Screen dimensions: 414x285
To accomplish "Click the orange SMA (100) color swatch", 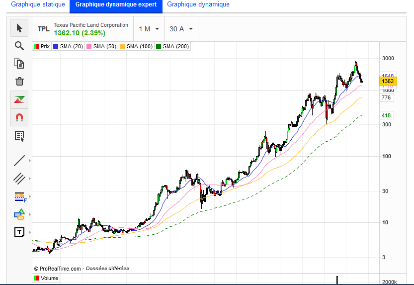I will 122,46.
